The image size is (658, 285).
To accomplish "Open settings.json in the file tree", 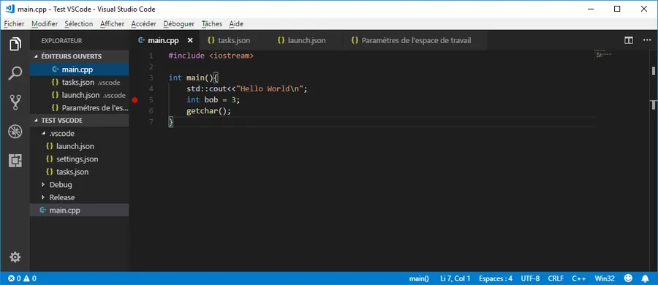I will click(x=79, y=159).
